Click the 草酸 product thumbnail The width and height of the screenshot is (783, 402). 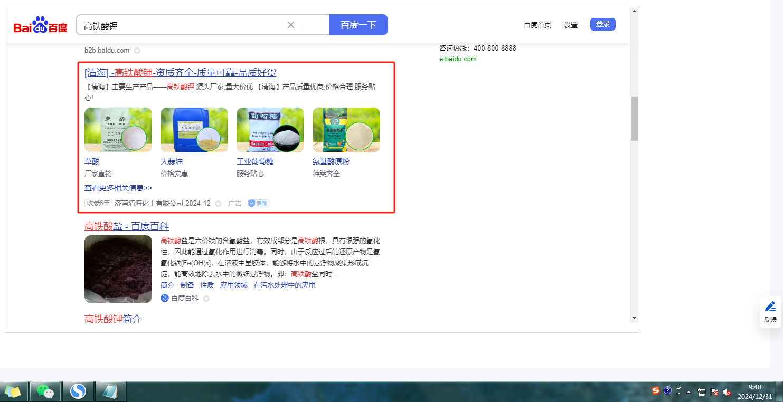[118, 130]
